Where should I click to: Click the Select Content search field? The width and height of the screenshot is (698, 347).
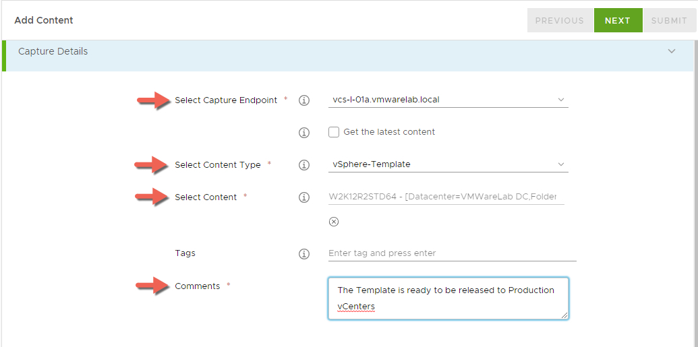tap(446, 197)
